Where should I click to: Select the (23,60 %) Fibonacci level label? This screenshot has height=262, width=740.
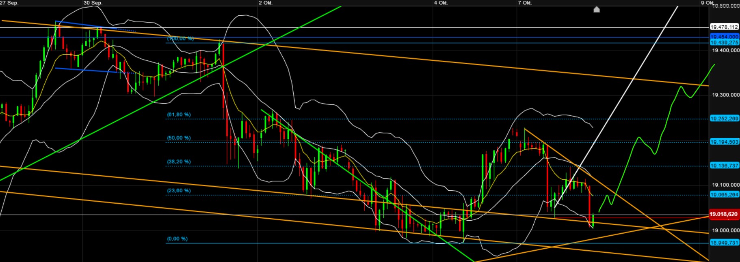pyautogui.click(x=179, y=191)
